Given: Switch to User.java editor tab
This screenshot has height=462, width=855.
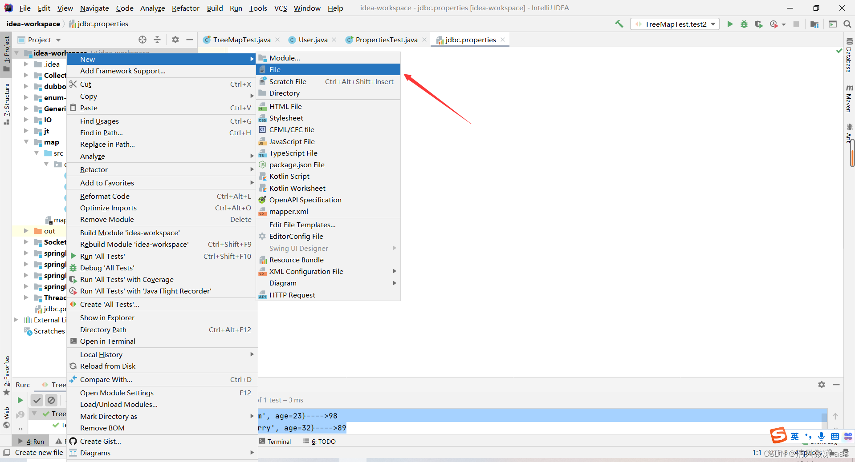Looking at the screenshot, I should tap(313, 40).
